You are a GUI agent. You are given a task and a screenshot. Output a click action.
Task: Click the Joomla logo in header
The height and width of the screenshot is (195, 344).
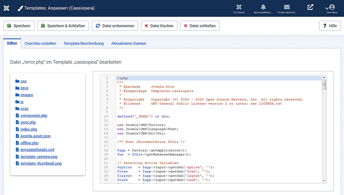[x=6, y=8]
